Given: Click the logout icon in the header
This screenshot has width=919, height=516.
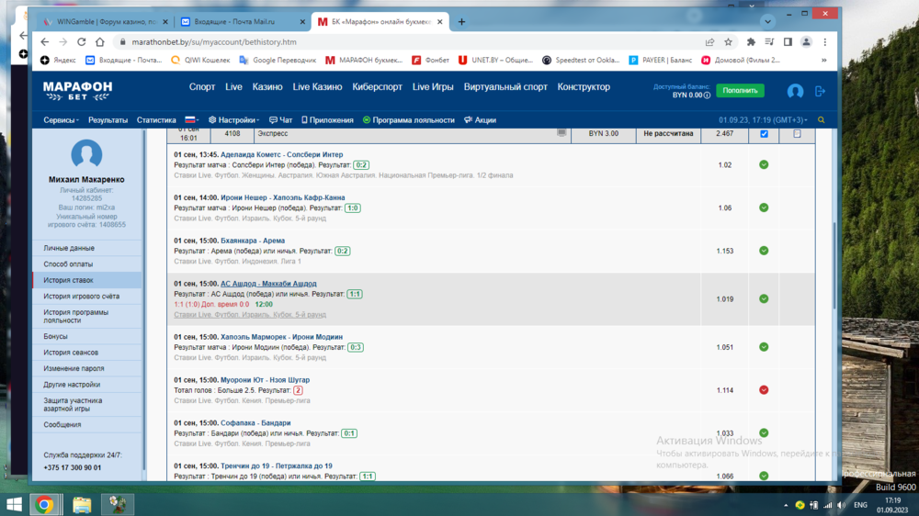Looking at the screenshot, I should [x=821, y=91].
